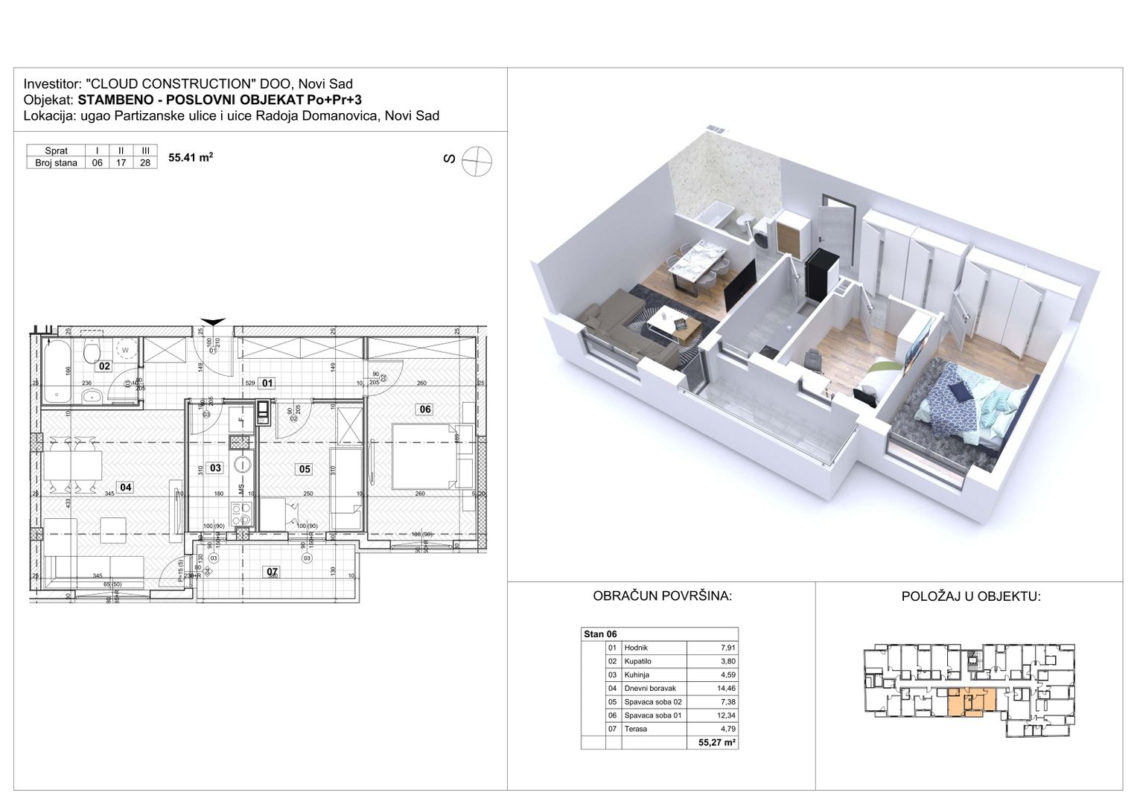Click the STAMBENO - POSLOVNI OBJEKAT title
This screenshot has width=1137, height=804.
pos(220,100)
